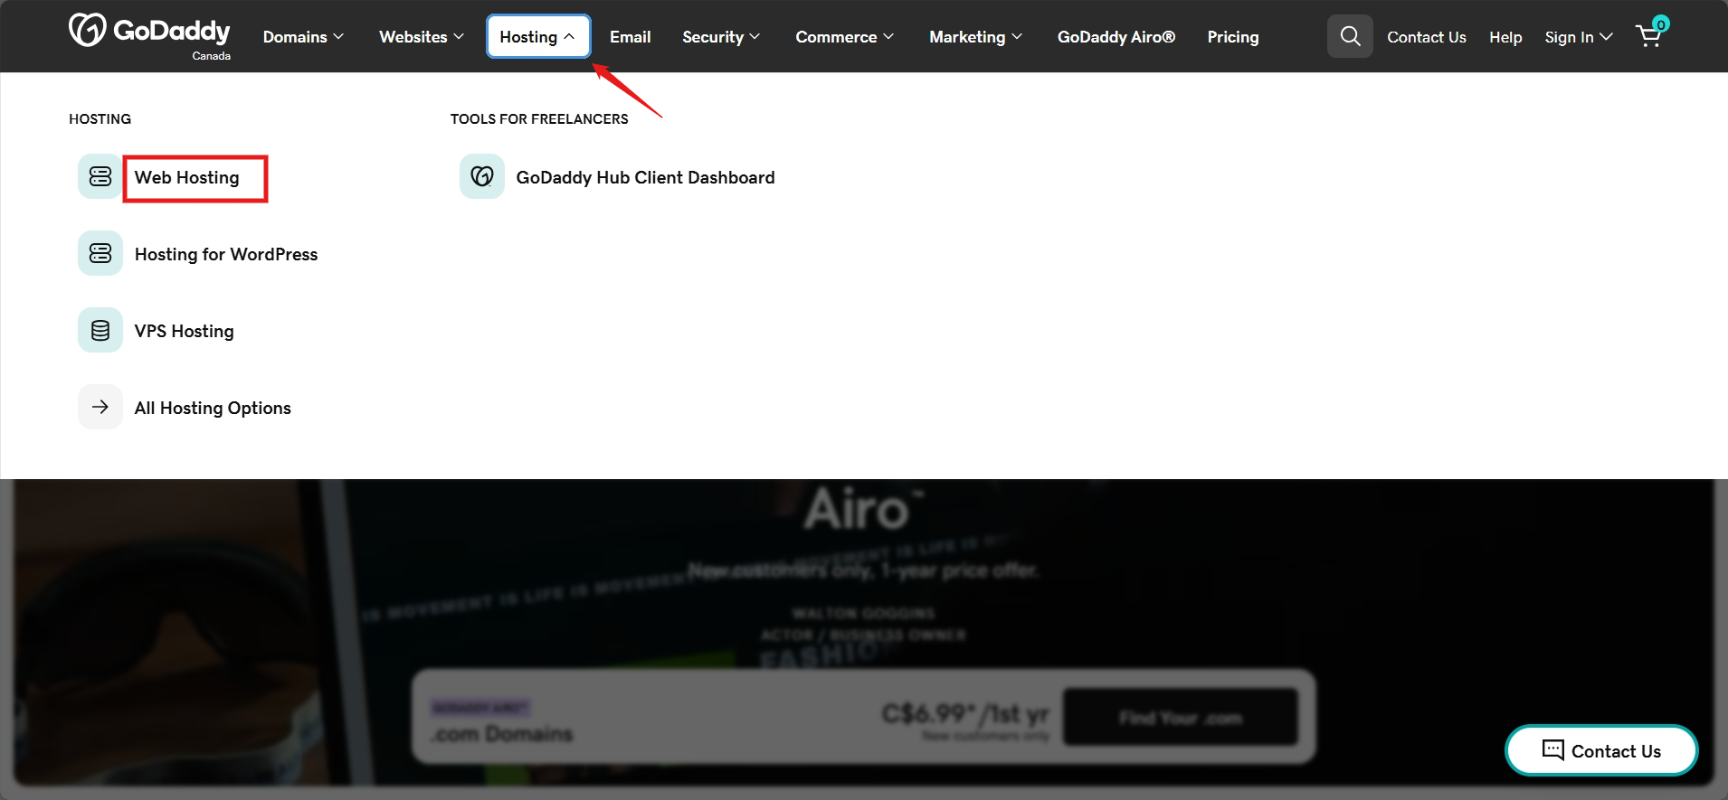Go to Pricing page
Image resolution: width=1728 pixels, height=800 pixels.
tap(1233, 37)
